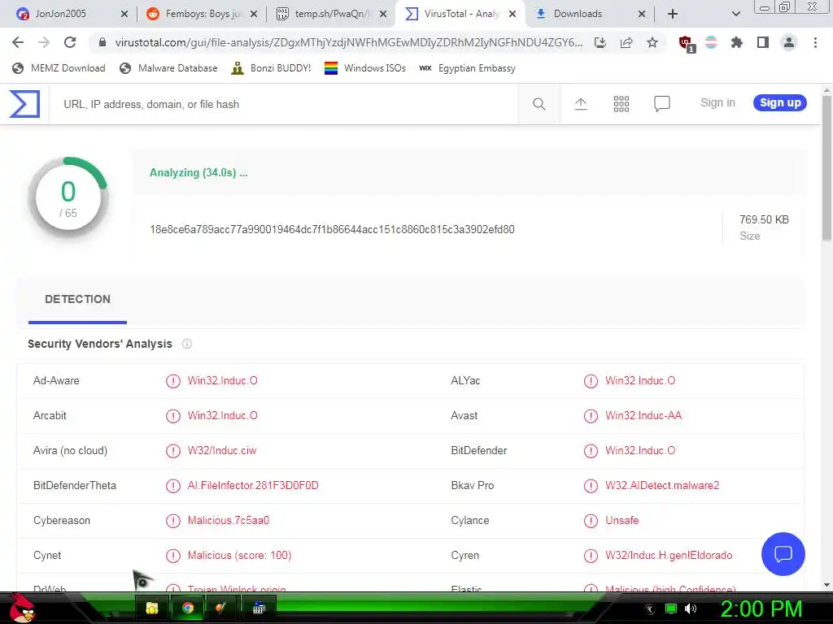
Task: Click the BitDefenderTheta vendor name
Action: click(x=74, y=486)
